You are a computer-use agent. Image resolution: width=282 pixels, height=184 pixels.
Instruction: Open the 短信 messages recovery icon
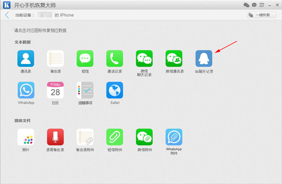(x=85, y=58)
